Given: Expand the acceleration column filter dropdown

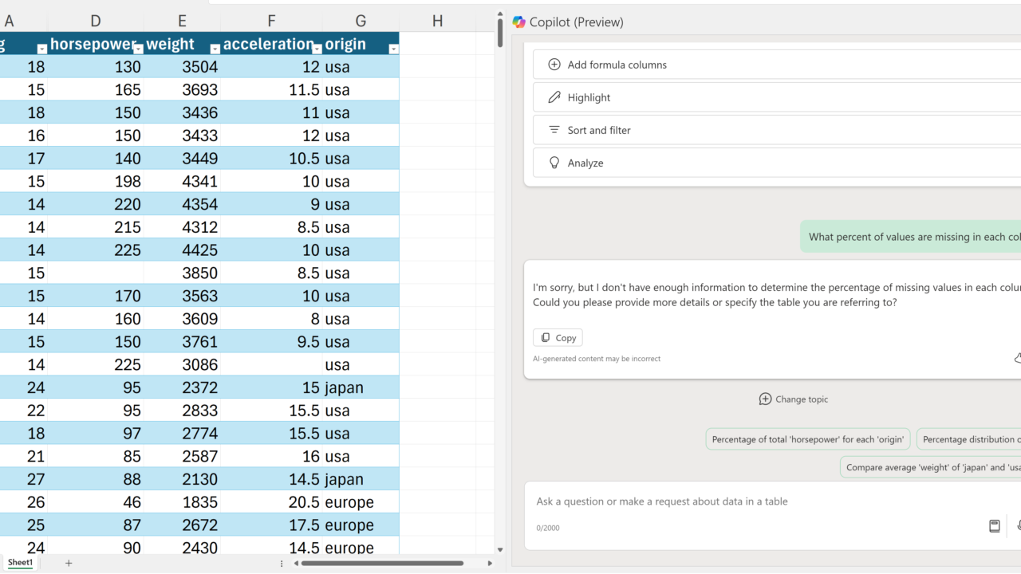Looking at the screenshot, I should 317,49.
